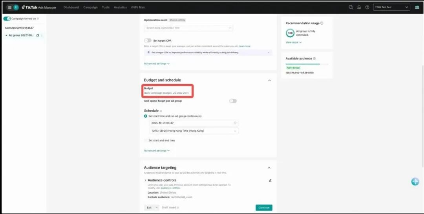
Task: Open the GMV Max menu
Action: [138, 7]
